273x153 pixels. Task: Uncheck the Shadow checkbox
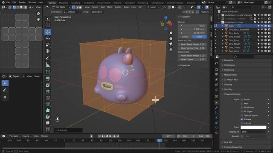coord(242,119)
